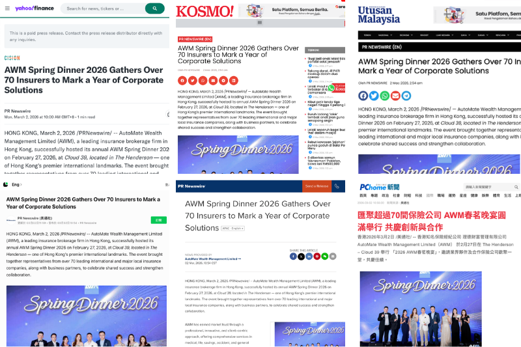Click the PChome 新聞 logo
The height and width of the screenshot is (347, 521).
point(380,187)
